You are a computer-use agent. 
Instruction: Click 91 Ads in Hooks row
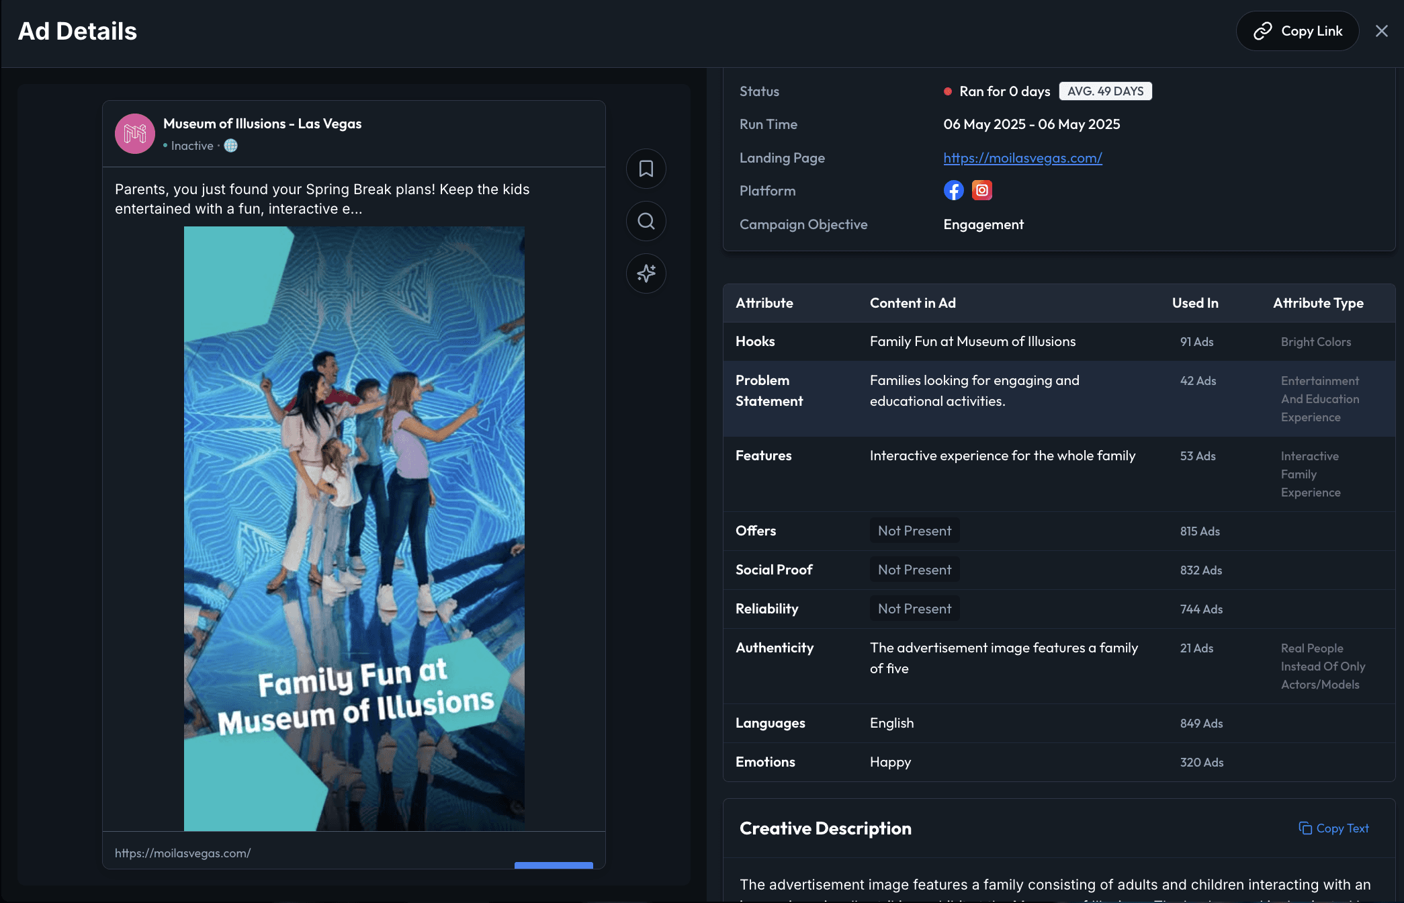[1196, 342]
